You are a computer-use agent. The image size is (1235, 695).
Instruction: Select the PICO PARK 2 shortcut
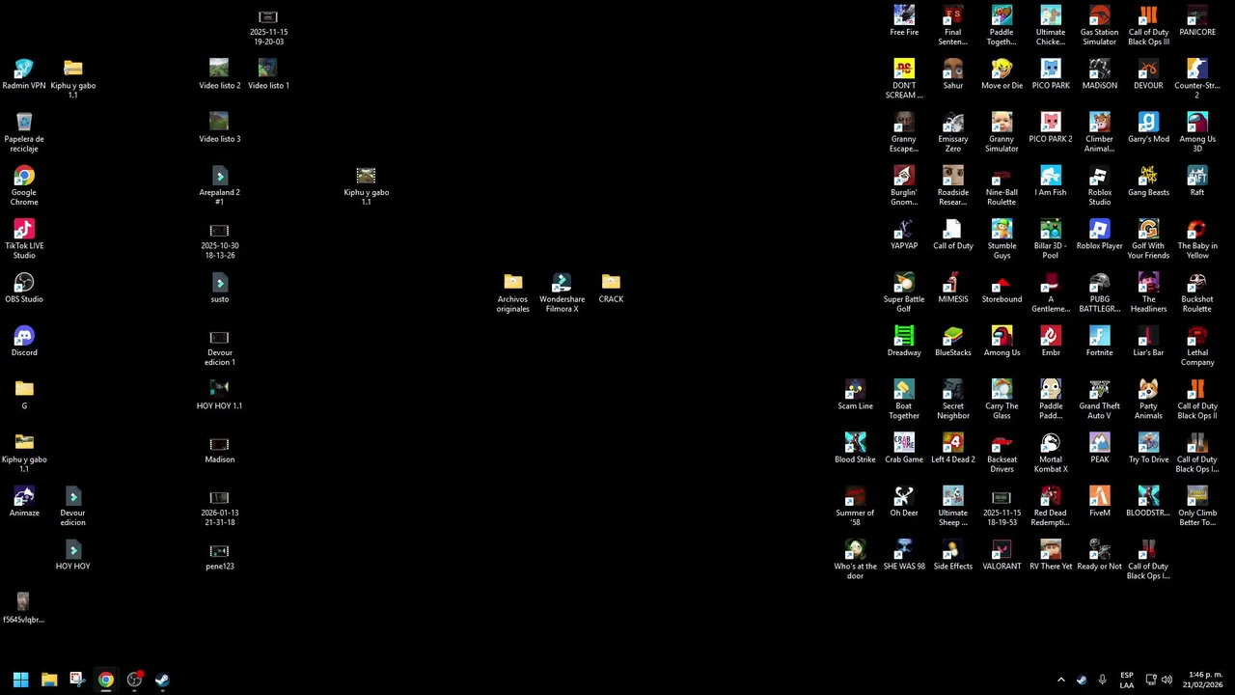tap(1051, 127)
